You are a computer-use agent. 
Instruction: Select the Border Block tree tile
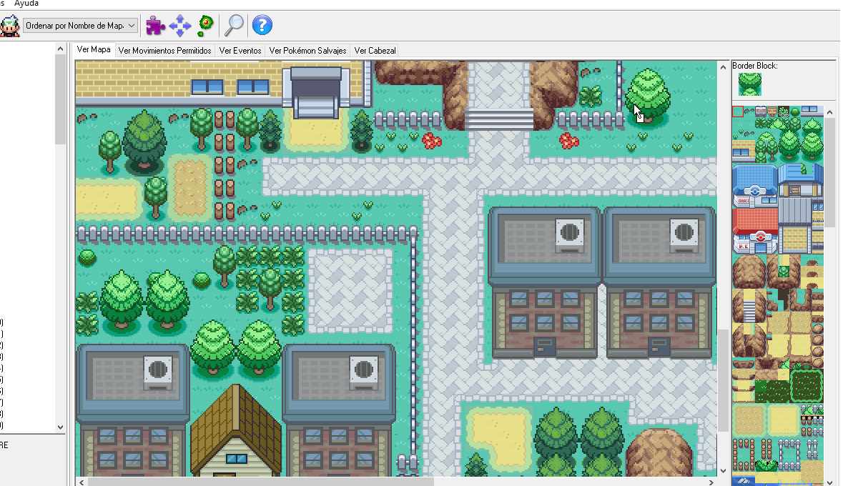tap(749, 84)
